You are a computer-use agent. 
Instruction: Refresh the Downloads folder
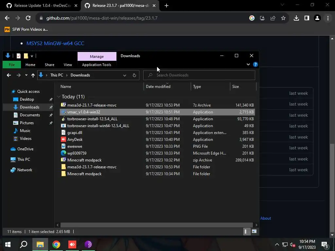click(134, 75)
